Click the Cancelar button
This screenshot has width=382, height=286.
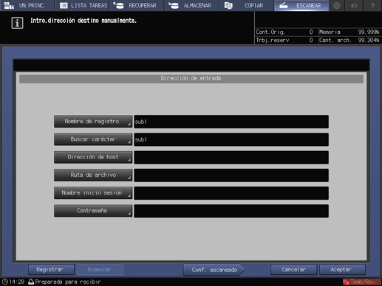(x=293, y=270)
